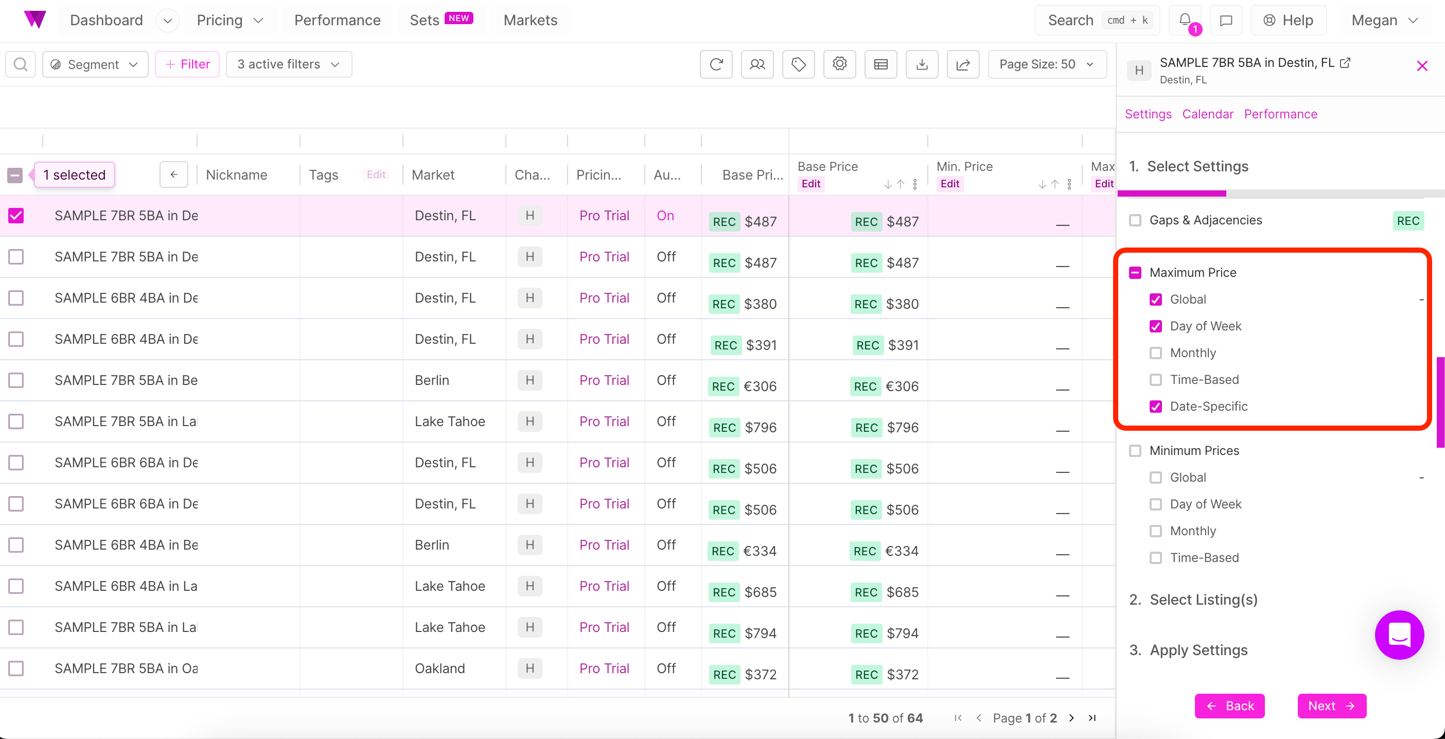Click the Wheelhouse logo icon
The width and height of the screenshot is (1445, 739).
click(x=35, y=20)
